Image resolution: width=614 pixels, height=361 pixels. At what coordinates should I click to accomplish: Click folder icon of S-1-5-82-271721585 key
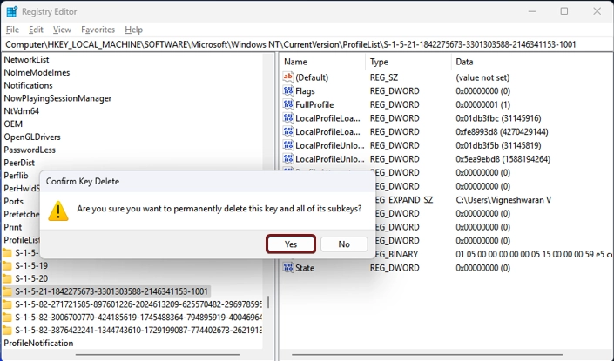[x=7, y=304]
